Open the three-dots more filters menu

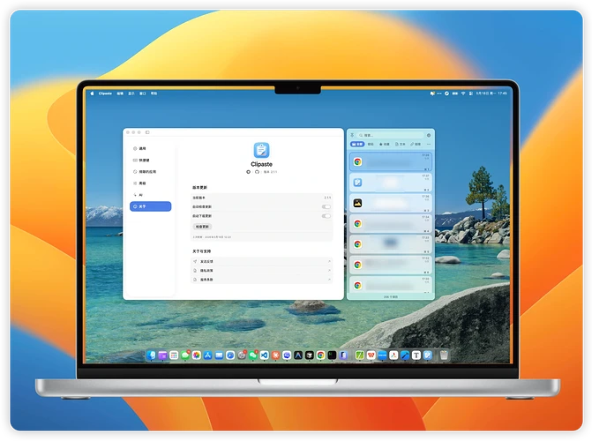click(429, 145)
